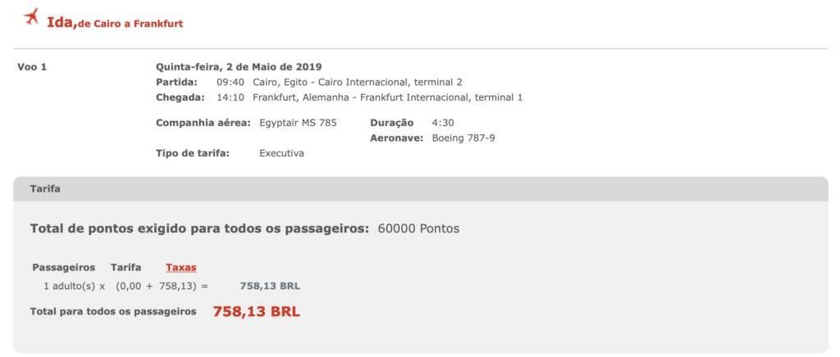Click the date Quinta-feira, 2 de Maio de 2019
840x357 pixels.
pyautogui.click(x=239, y=67)
